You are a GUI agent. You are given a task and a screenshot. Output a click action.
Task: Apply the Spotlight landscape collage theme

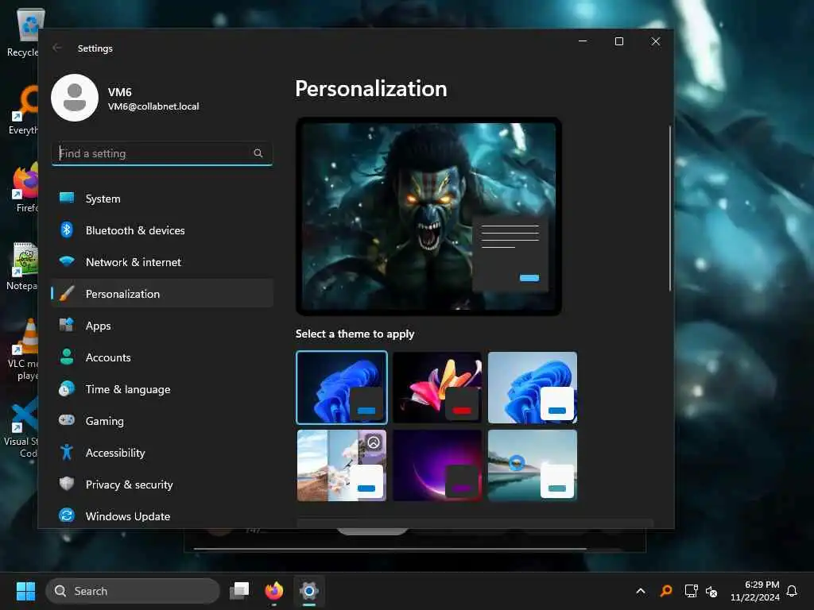[342, 465]
